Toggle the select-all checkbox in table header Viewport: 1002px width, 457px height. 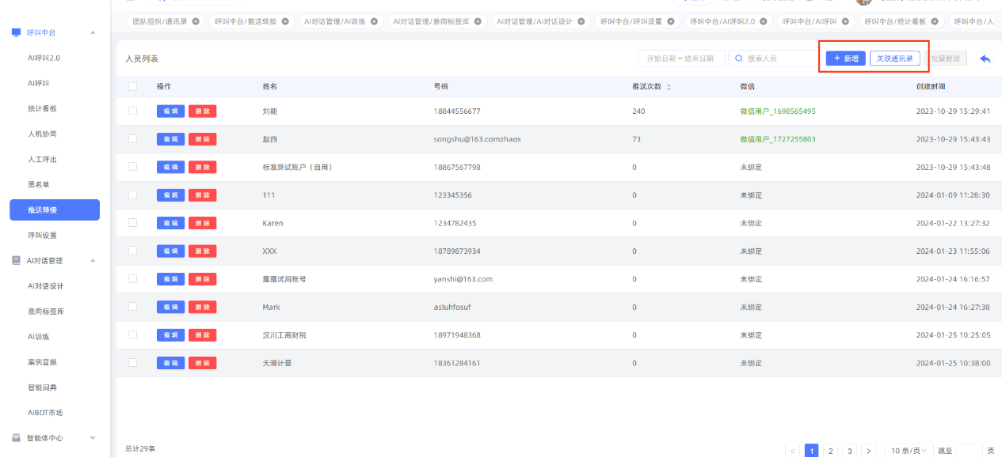pyautogui.click(x=132, y=86)
